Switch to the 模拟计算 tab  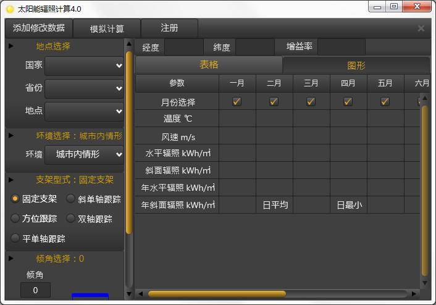pyautogui.click(x=107, y=28)
